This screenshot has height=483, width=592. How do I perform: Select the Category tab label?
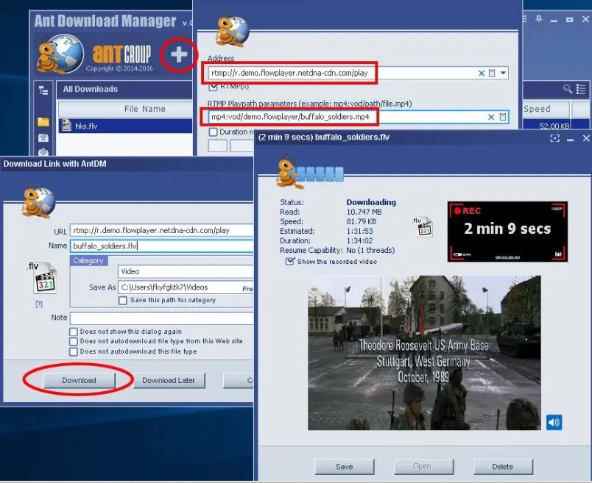(88, 260)
